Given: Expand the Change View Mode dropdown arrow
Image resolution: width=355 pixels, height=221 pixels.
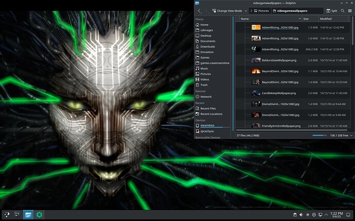Looking at the screenshot, I should coord(246,11).
